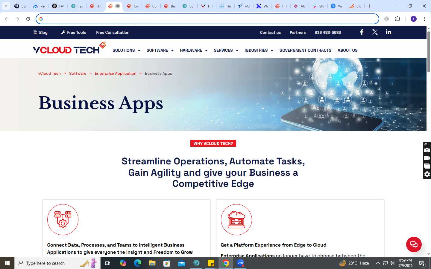This screenshot has height=269, width=431.
Task: Open the Chrome three-dot menu
Action: [424, 19]
